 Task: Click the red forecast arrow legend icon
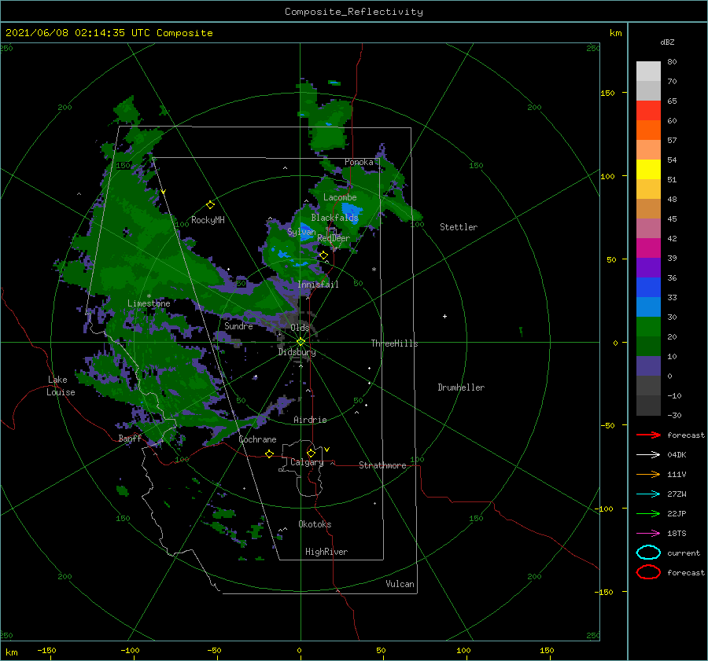point(648,435)
